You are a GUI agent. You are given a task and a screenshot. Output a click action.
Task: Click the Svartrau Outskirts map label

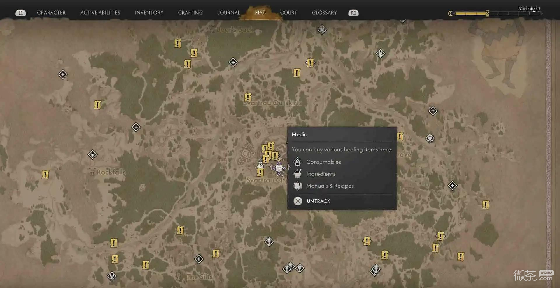coord(273,103)
